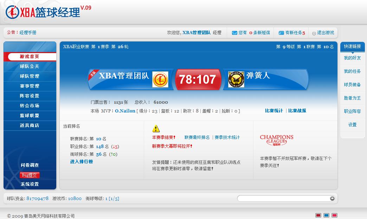Viewport: 367px width, 219px height.
Task: Open 我的好友 in quick links
Action: point(352,58)
